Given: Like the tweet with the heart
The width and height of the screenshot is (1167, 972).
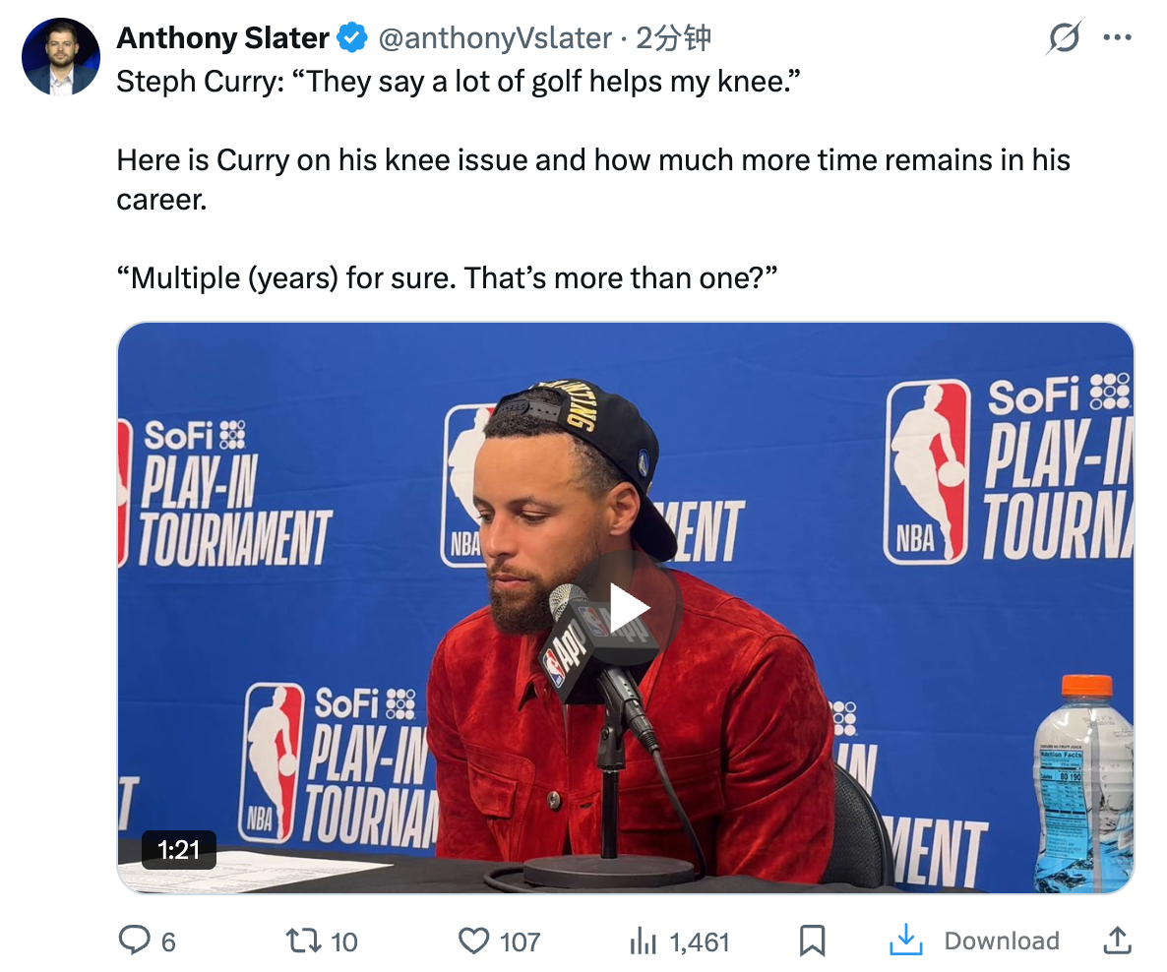Looking at the screenshot, I should click(474, 942).
